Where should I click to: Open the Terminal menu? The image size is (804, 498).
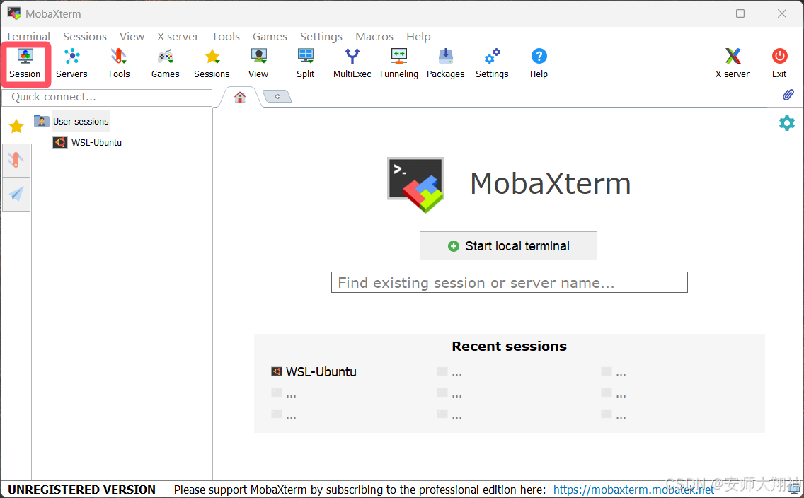coord(28,36)
